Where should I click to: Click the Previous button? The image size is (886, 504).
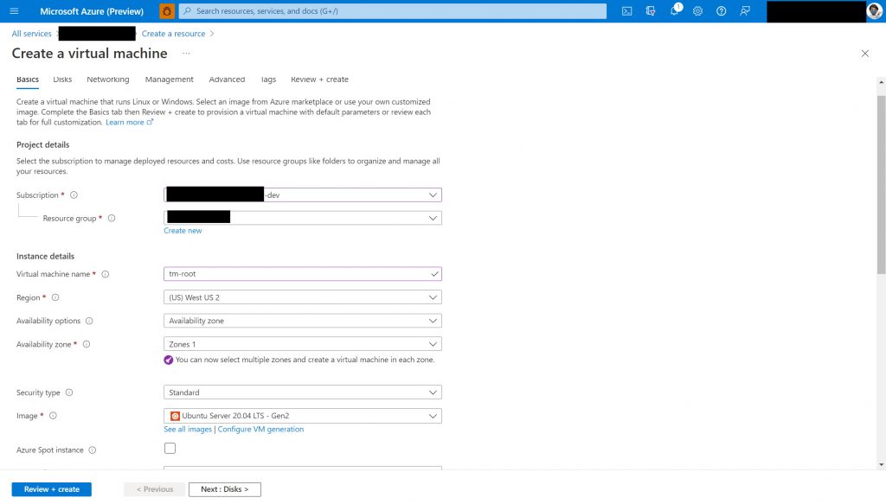tap(155, 489)
